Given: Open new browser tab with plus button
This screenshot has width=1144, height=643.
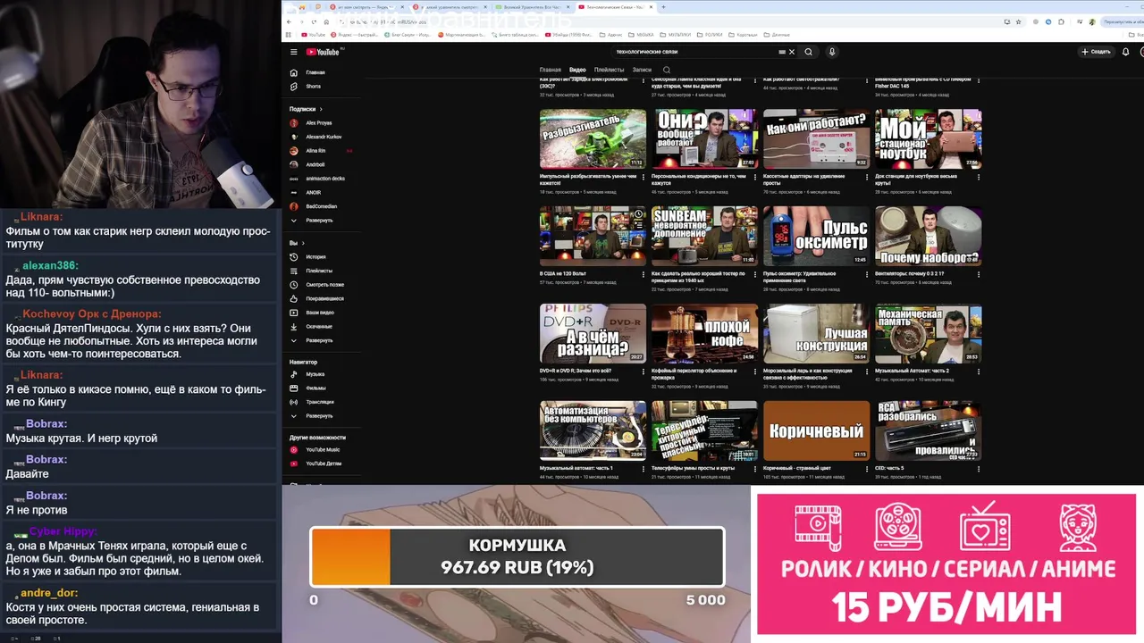Looking at the screenshot, I should click(x=662, y=7).
